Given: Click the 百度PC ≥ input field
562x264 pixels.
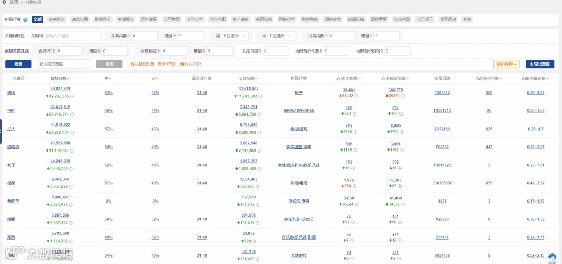Looking at the screenshot, I should (x=69, y=51).
